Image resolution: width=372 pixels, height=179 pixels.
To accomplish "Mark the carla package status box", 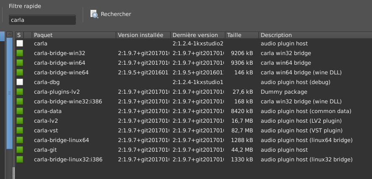I will click(x=20, y=43).
